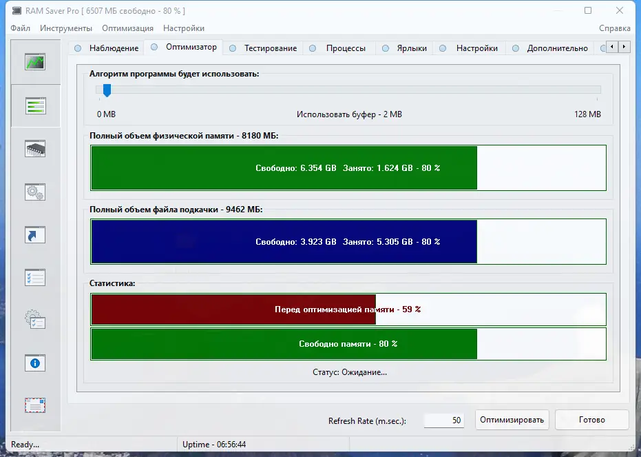Switch to the Ярлыки tab
This screenshot has width=641, height=457.
click(x=405, y=48)
